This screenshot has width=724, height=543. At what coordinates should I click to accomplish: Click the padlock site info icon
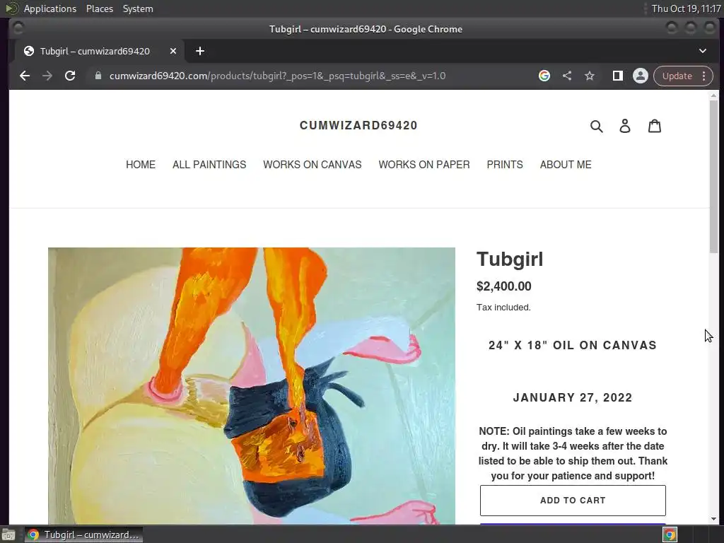(x=98, y=76)
